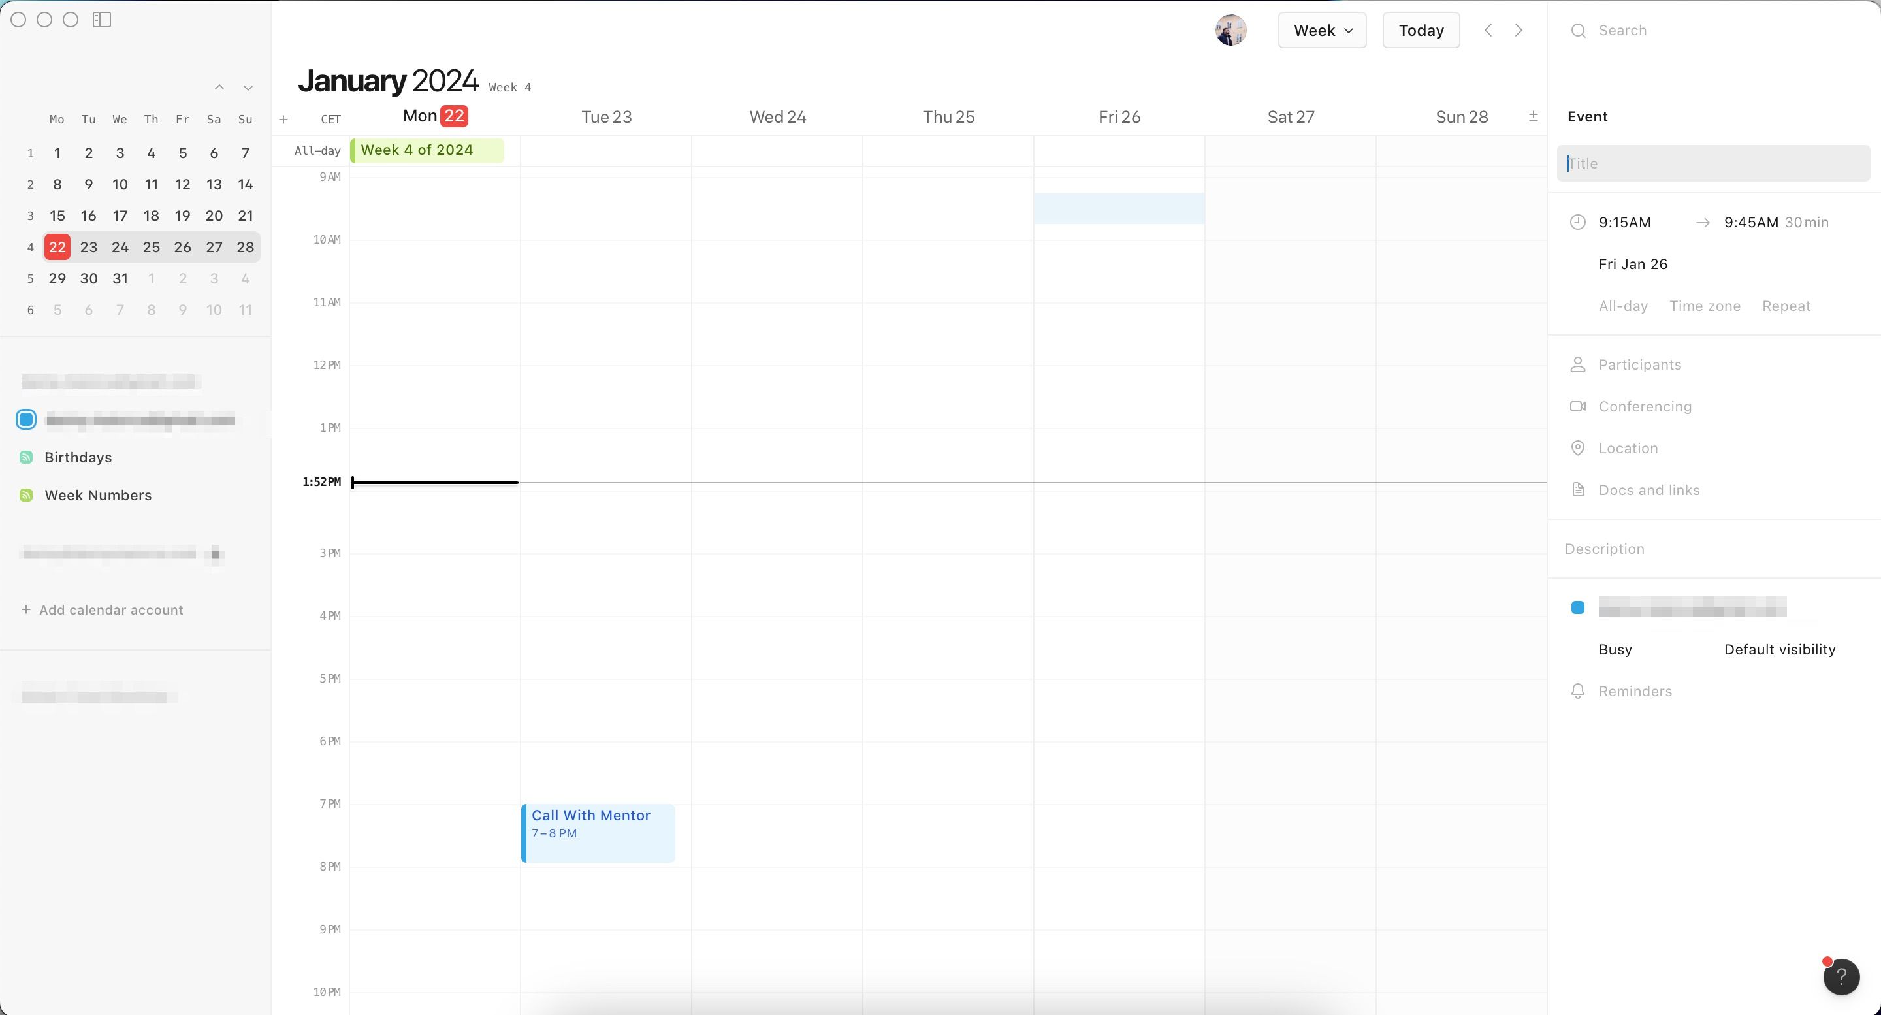The image size is (1881, 1015).
Task: Toggle the sidebar with the panel icon
Action: point(101,20)
